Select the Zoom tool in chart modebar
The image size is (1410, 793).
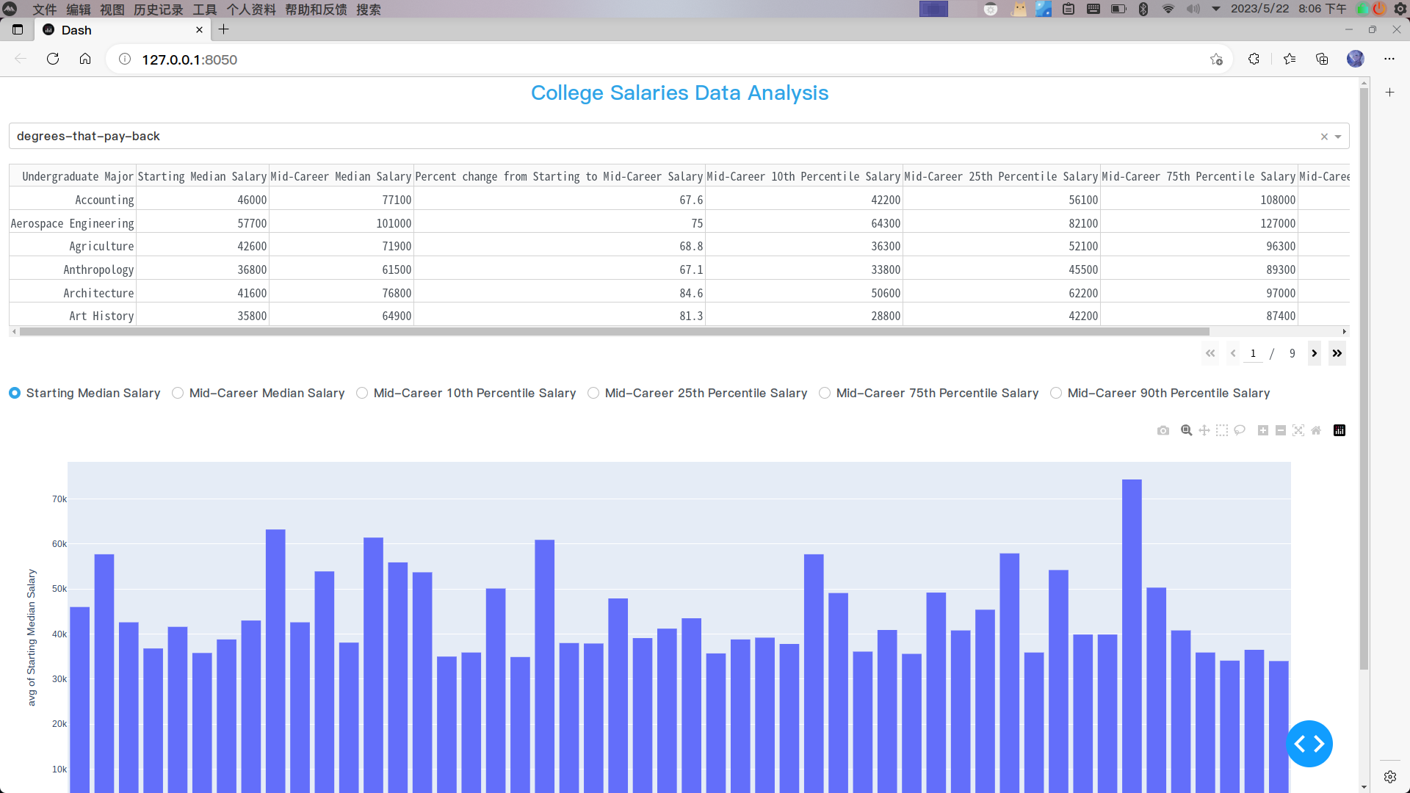[1186, 431]
